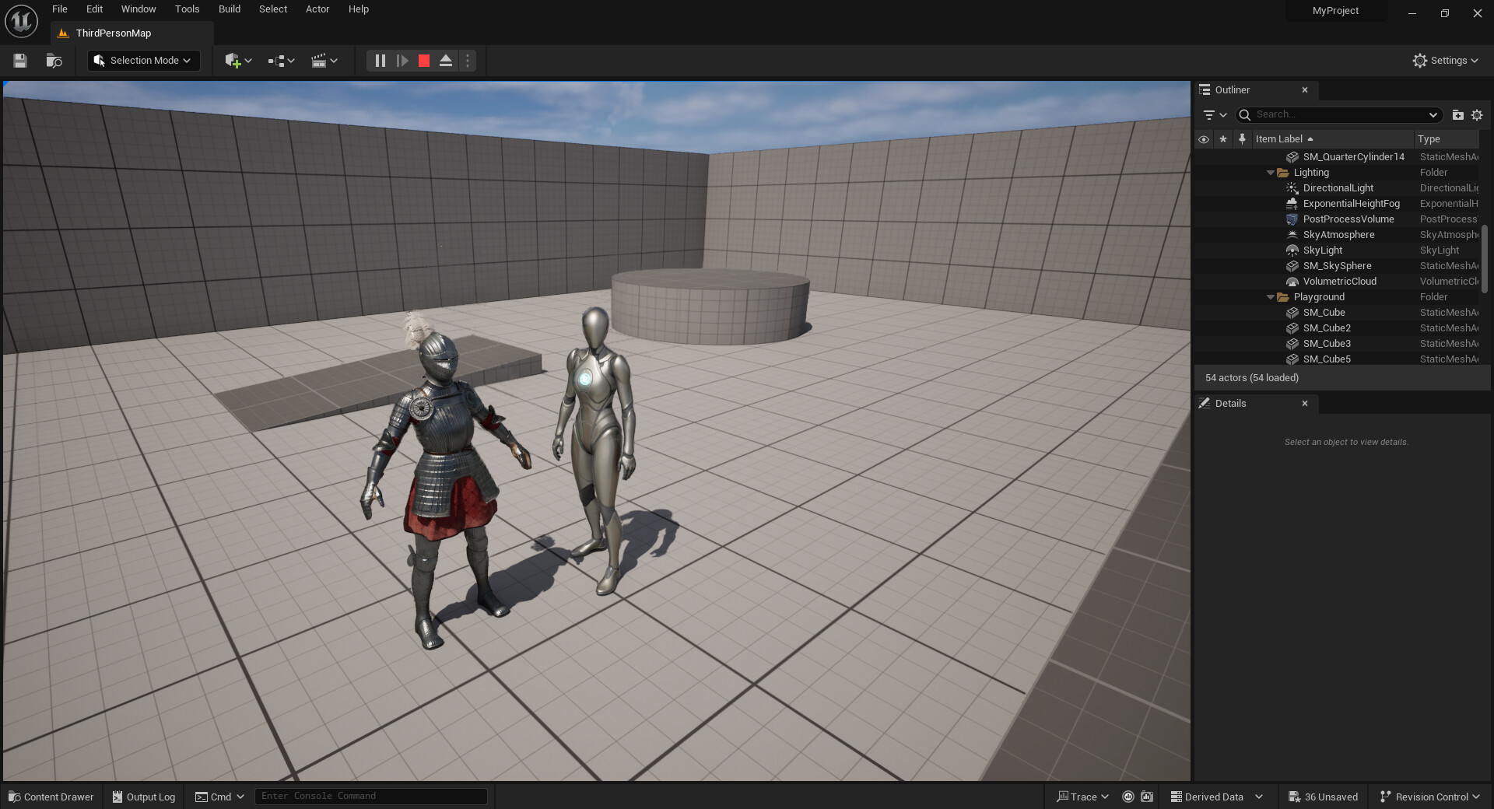Open Outliner settings gear
Viewport: 1494px width, 809px height.
pyautogui.click(x=1477, y=115)
